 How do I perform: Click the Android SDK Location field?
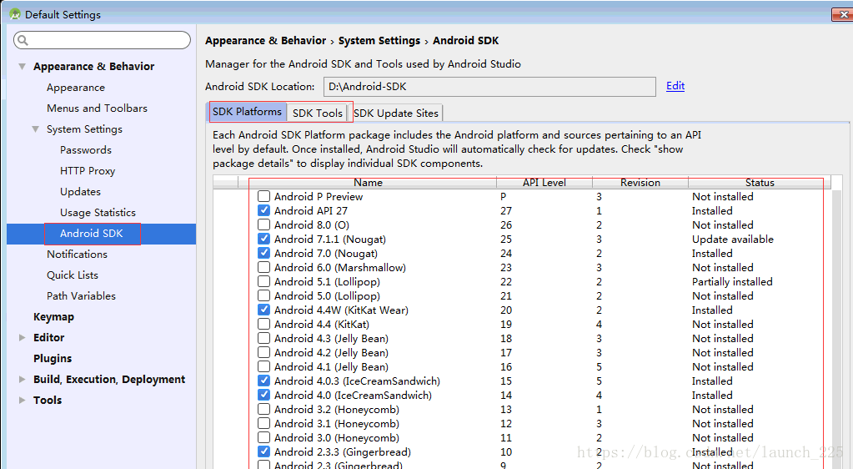[x=489, y=87]
